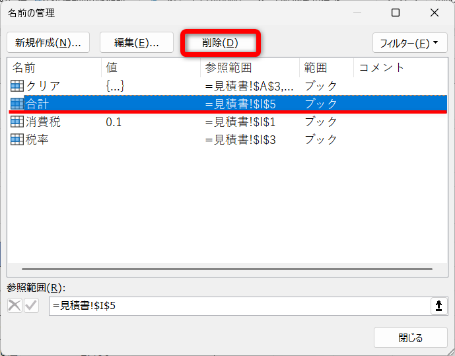Click the ブック scope of 税率 row
The height and width of the screenshot is (356, 455).
(321, 139)
